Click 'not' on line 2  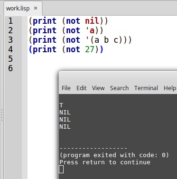[73, 30]
